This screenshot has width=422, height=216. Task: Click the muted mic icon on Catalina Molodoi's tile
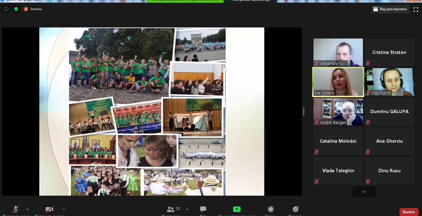pos(317,152)
